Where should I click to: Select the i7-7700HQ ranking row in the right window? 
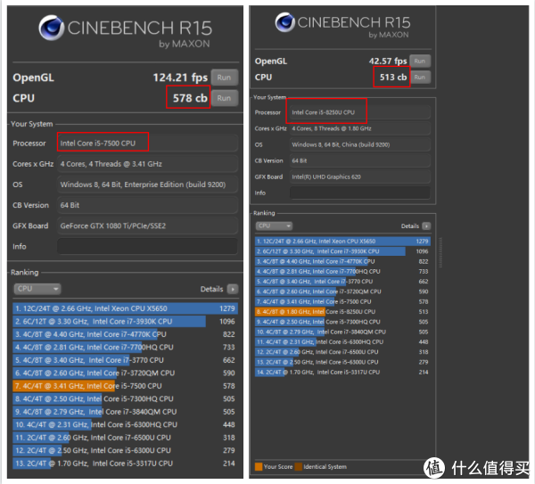[x=342, y=272]
